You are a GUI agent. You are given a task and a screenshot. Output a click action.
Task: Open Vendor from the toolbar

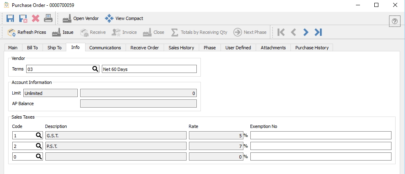pos(81,18)
